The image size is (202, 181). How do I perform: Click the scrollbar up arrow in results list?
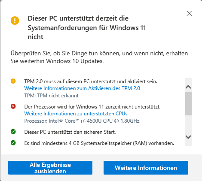(188, 87)
